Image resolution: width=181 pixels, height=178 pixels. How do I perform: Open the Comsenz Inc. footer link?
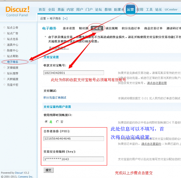[26, 177]
